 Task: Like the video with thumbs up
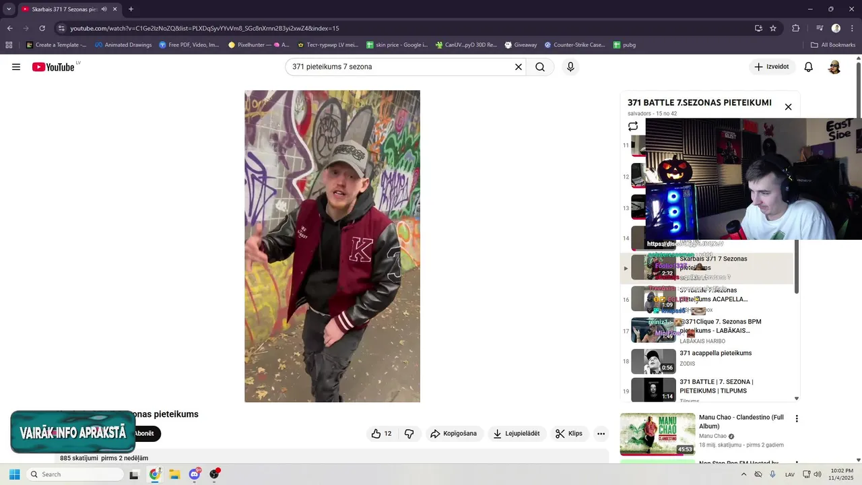[x=381, y=434]
